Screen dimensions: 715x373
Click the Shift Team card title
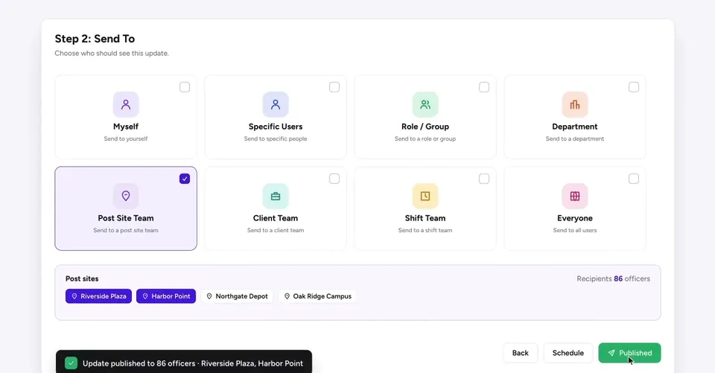[425, 218]
